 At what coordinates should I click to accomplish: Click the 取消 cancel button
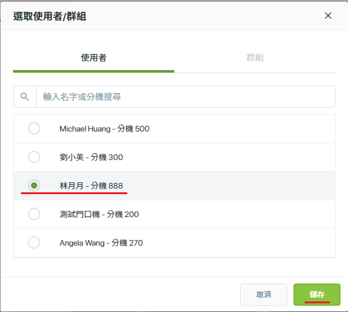pyautogui.click(x=264, y=295)
